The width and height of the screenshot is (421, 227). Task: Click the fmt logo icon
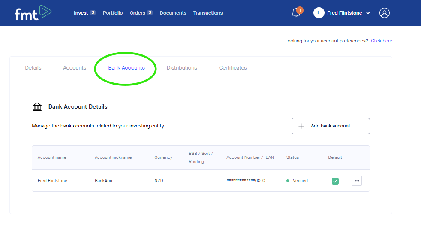33,13
